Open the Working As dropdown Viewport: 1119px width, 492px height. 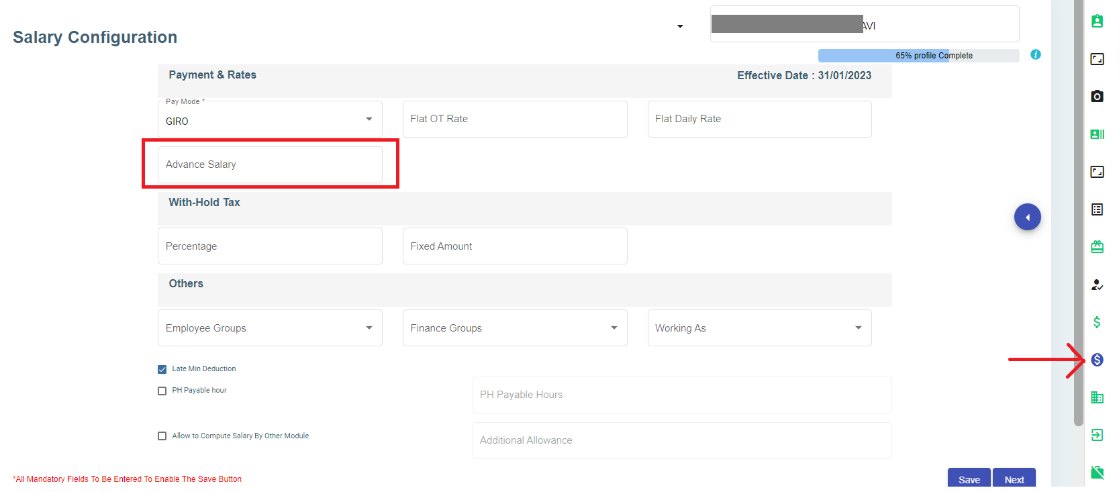click(x=759, y=328)
